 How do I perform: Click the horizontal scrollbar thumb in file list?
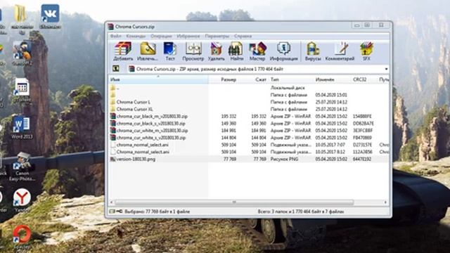[234, 202]
